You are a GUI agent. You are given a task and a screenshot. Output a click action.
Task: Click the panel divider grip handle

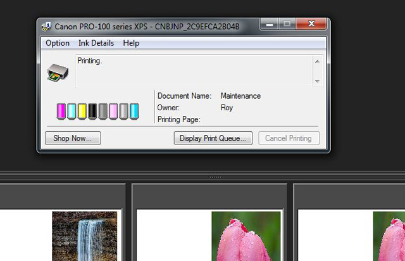click(x=215, y=176)
